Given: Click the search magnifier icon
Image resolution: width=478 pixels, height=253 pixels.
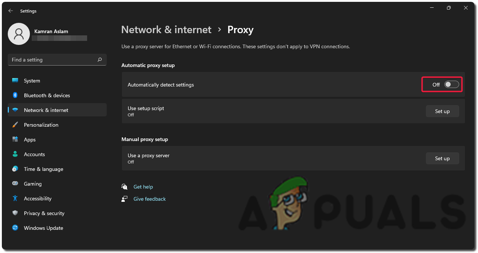Looking at the screenshot, I should [100, 60].
